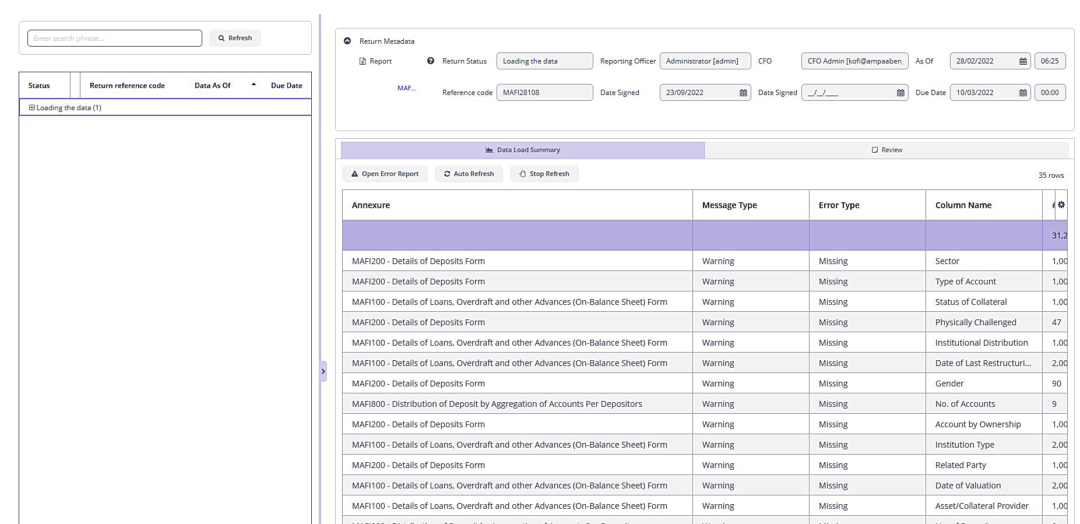Screen dimensions: 1080x524
Task: Collapse the Return Metadata section chevron
Action: tap(347, 41)
